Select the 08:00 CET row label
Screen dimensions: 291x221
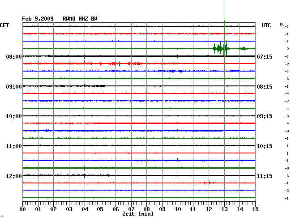[x=14, y=56]
